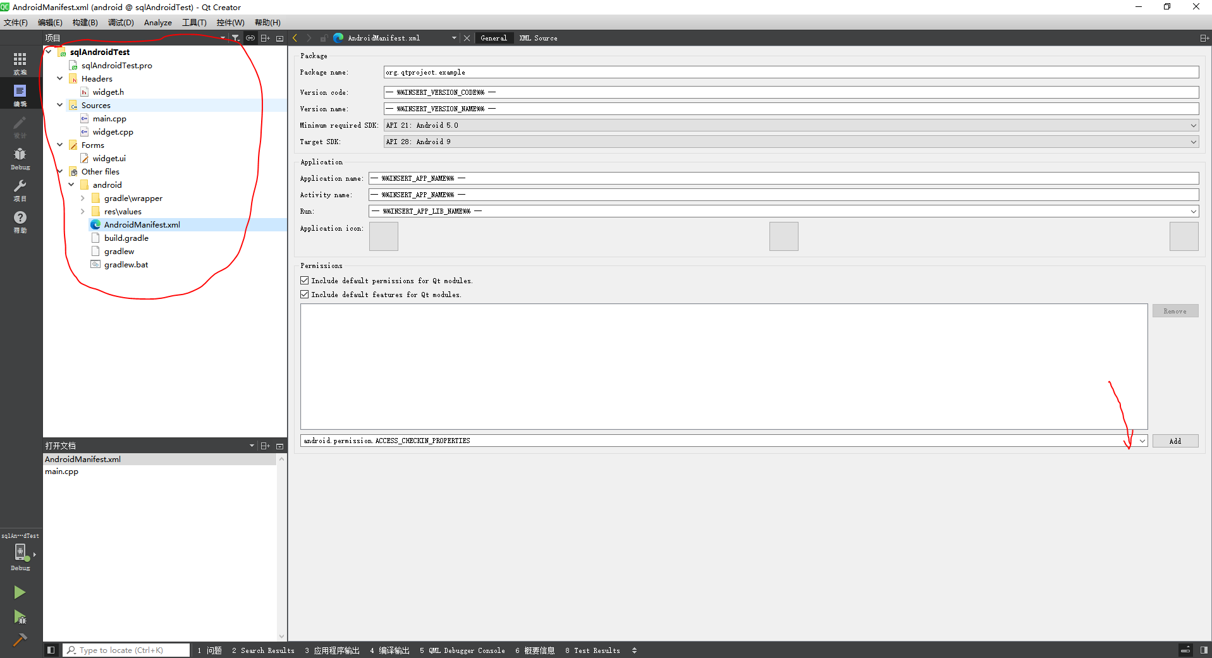Close the AndroidManifest.xml document
The width and height of the screenshot is (1212, 658).
pyautogui.click(x=467, y=38)
